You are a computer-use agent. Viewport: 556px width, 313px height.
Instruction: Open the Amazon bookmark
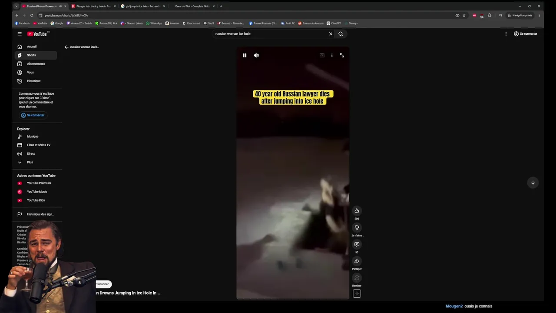pos(172,23)
